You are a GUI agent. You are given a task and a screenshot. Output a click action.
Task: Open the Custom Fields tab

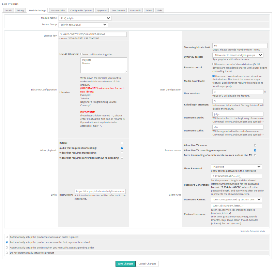point(58,11)
